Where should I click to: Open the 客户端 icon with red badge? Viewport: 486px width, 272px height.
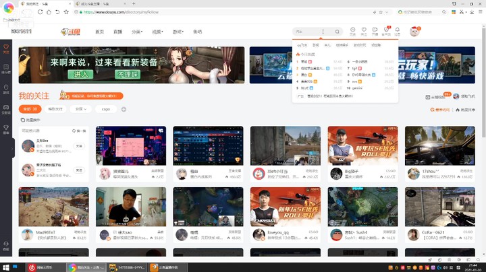[x=386, y=31]
